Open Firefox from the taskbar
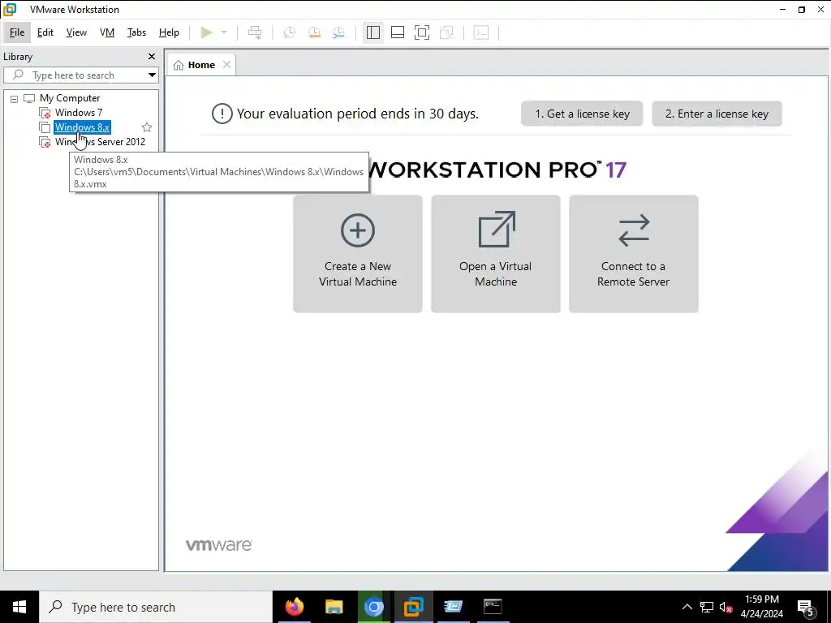Viewport: 831px width, 623px height. (x=295, y=607)
